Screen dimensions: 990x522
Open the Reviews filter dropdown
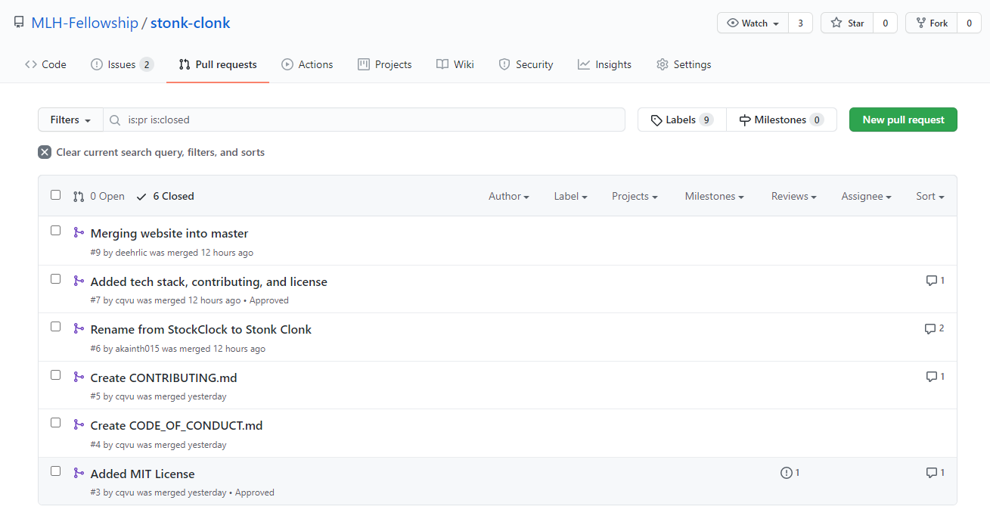pos(794,196)
